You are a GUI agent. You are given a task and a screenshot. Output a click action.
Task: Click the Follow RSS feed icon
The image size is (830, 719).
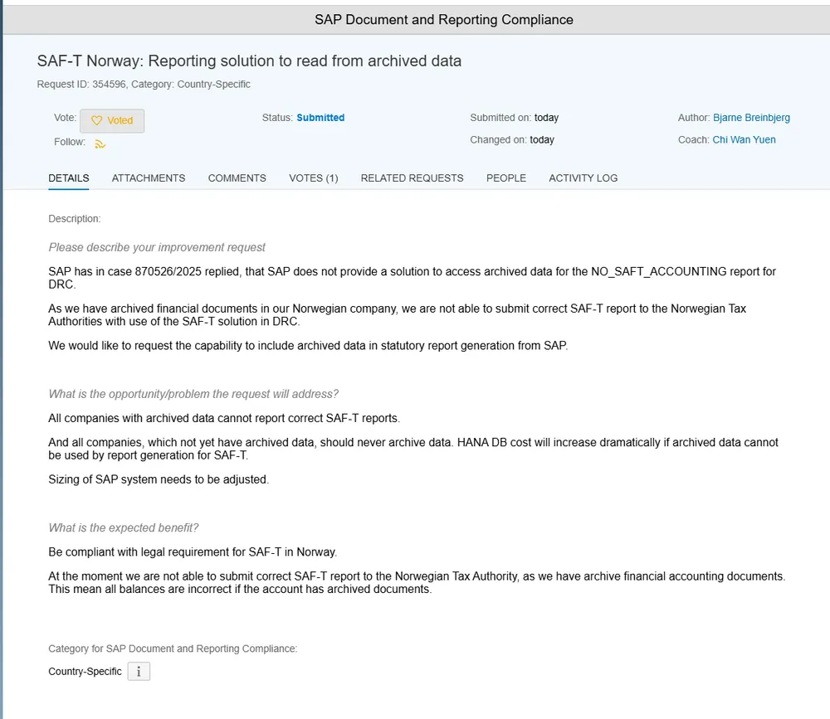pyautogui.click(x=100, y=143)
